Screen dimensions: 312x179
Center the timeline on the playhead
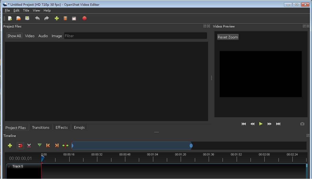65,146
